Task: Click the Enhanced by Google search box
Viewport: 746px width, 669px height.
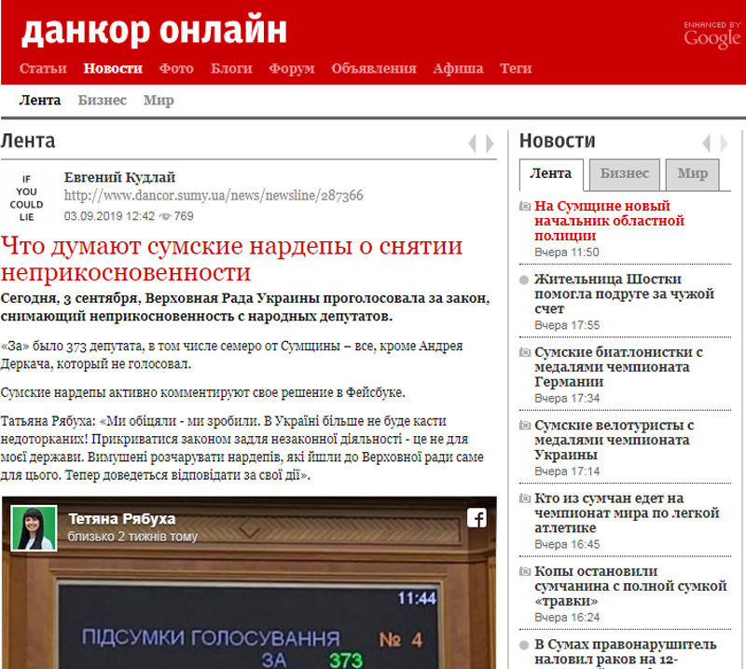Action: pos(711,35)
